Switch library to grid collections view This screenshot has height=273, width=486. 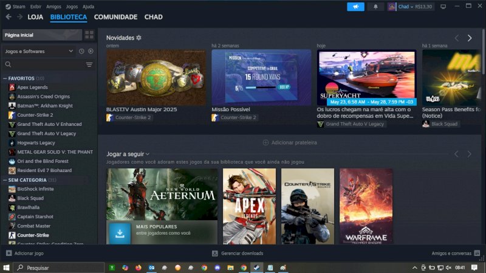click(90, 35)
